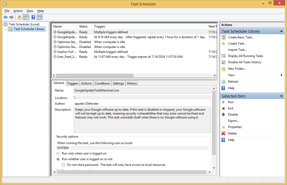Sort by the Triggers column header
Screen dimensions: 287x185
tap(150, 26)
